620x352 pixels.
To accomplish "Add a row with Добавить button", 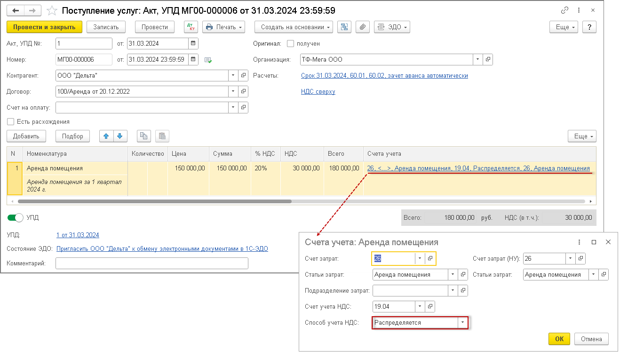I will click(26, 136).
